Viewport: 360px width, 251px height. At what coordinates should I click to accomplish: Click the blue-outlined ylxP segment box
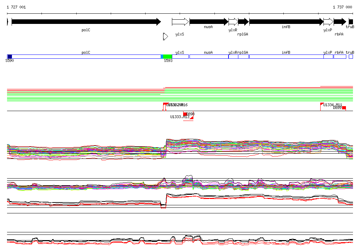tap(328, 57)
